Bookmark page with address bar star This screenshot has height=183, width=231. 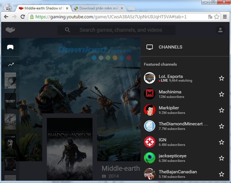coord(217,17)
